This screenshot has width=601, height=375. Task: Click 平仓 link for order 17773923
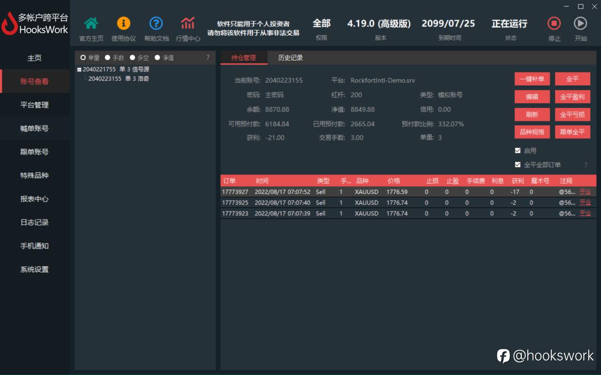(585, 213)
